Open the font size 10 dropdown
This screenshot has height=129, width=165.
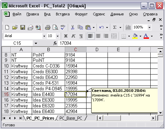(x=57, y=36)
